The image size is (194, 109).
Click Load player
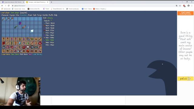point(5,13)
